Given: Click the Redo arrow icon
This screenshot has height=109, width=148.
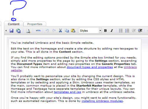Looking at the screenshot, I should (x=54, y=31).
